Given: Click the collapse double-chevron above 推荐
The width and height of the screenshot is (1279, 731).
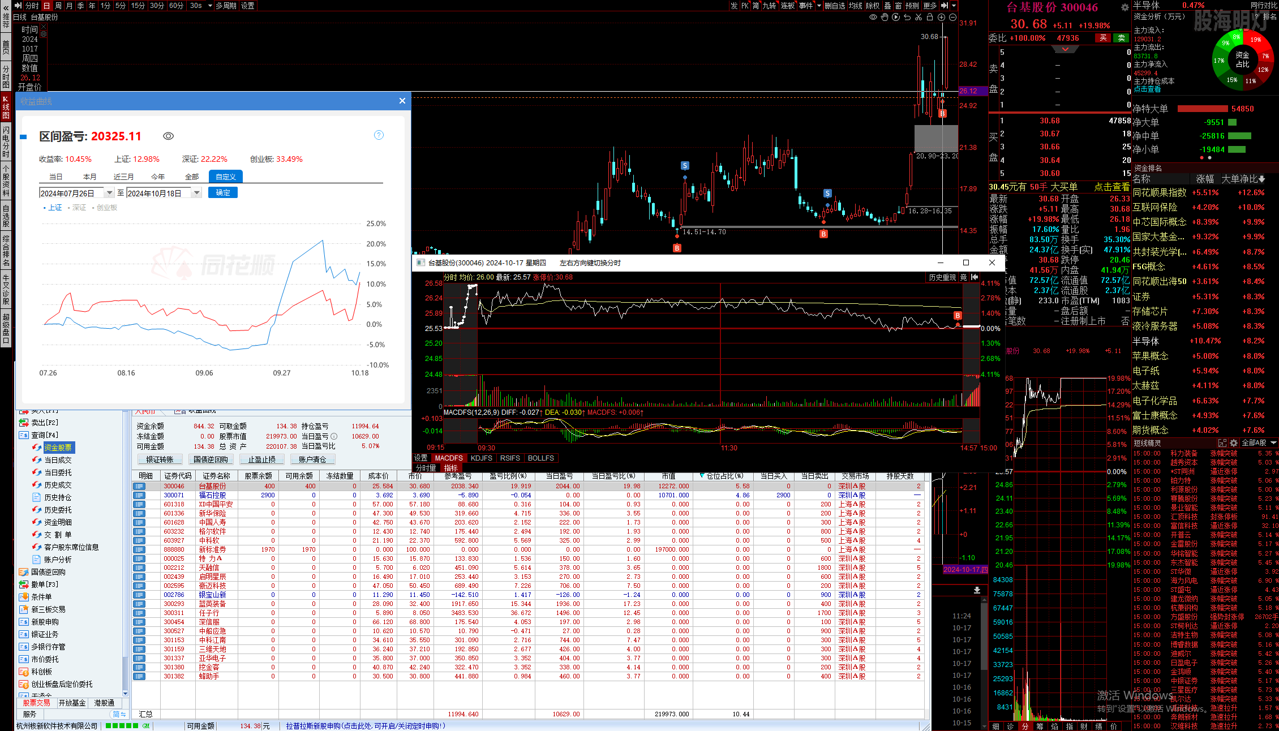Looking at the screenshot, I should [x=6, y=8].
